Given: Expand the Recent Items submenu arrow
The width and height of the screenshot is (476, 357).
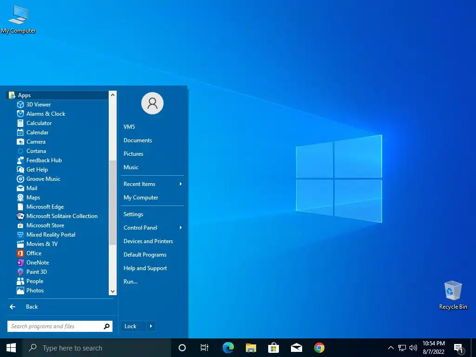Looking at the screenshot, I should click(181, 184).
